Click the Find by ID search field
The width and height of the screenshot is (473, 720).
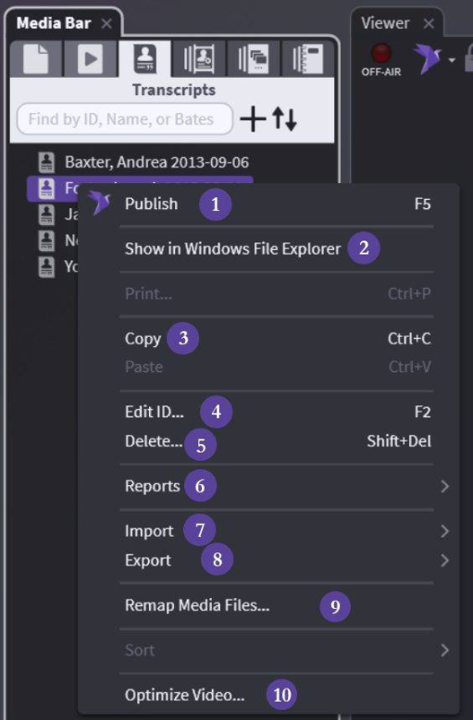click(125, 119)
